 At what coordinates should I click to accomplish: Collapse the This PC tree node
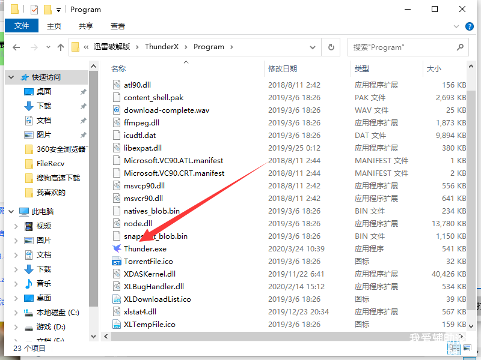(11, 212)
